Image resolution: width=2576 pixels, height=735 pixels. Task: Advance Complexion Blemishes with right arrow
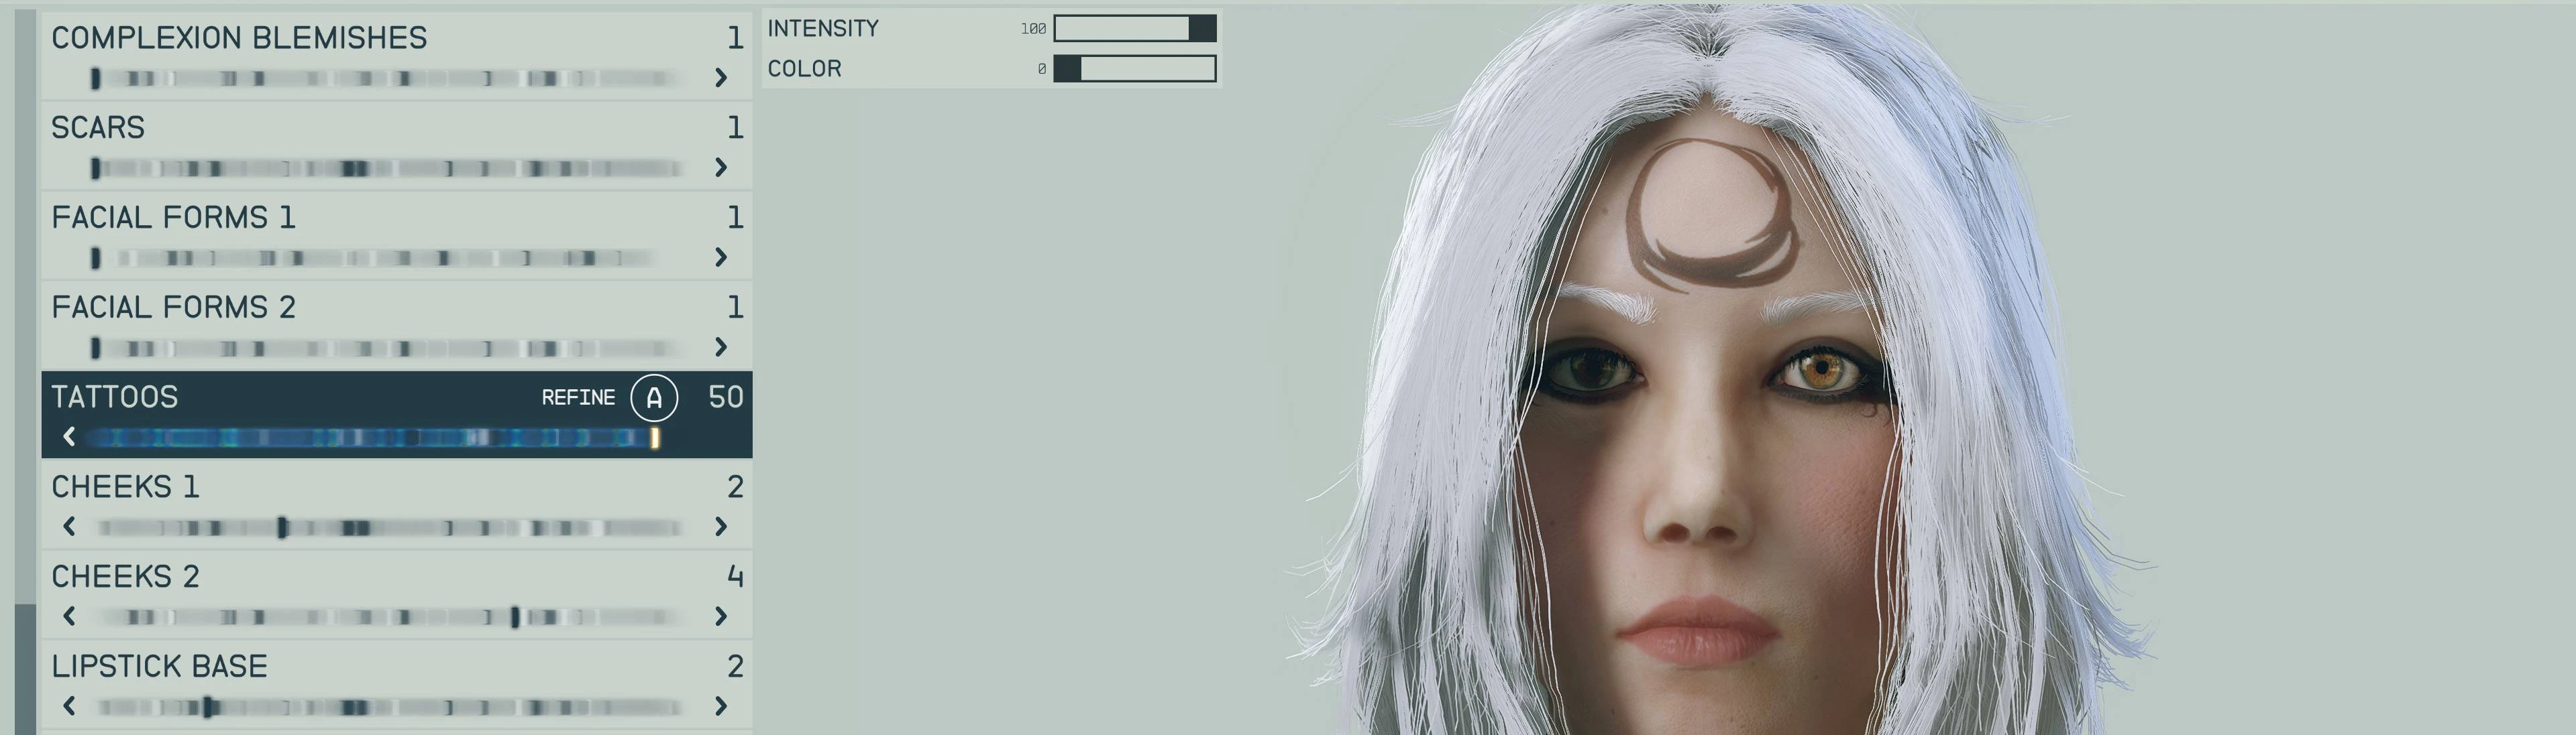721,78
